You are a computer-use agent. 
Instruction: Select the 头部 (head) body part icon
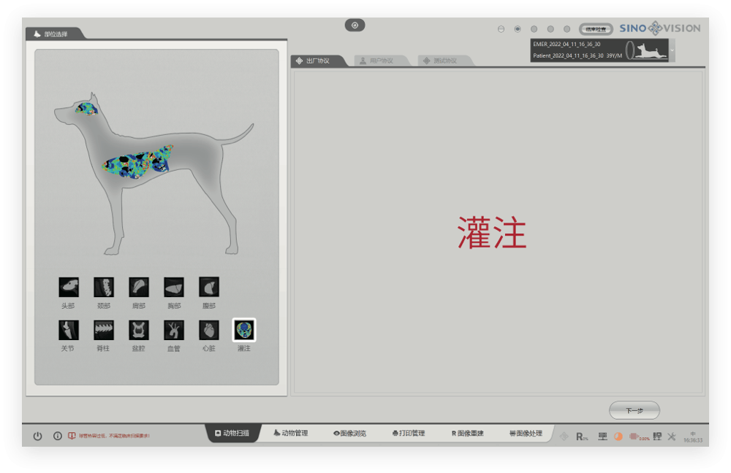pyautogui.click(x=69, y=287)
